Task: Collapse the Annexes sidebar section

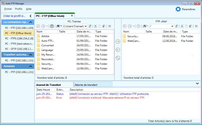Action: 31,66
